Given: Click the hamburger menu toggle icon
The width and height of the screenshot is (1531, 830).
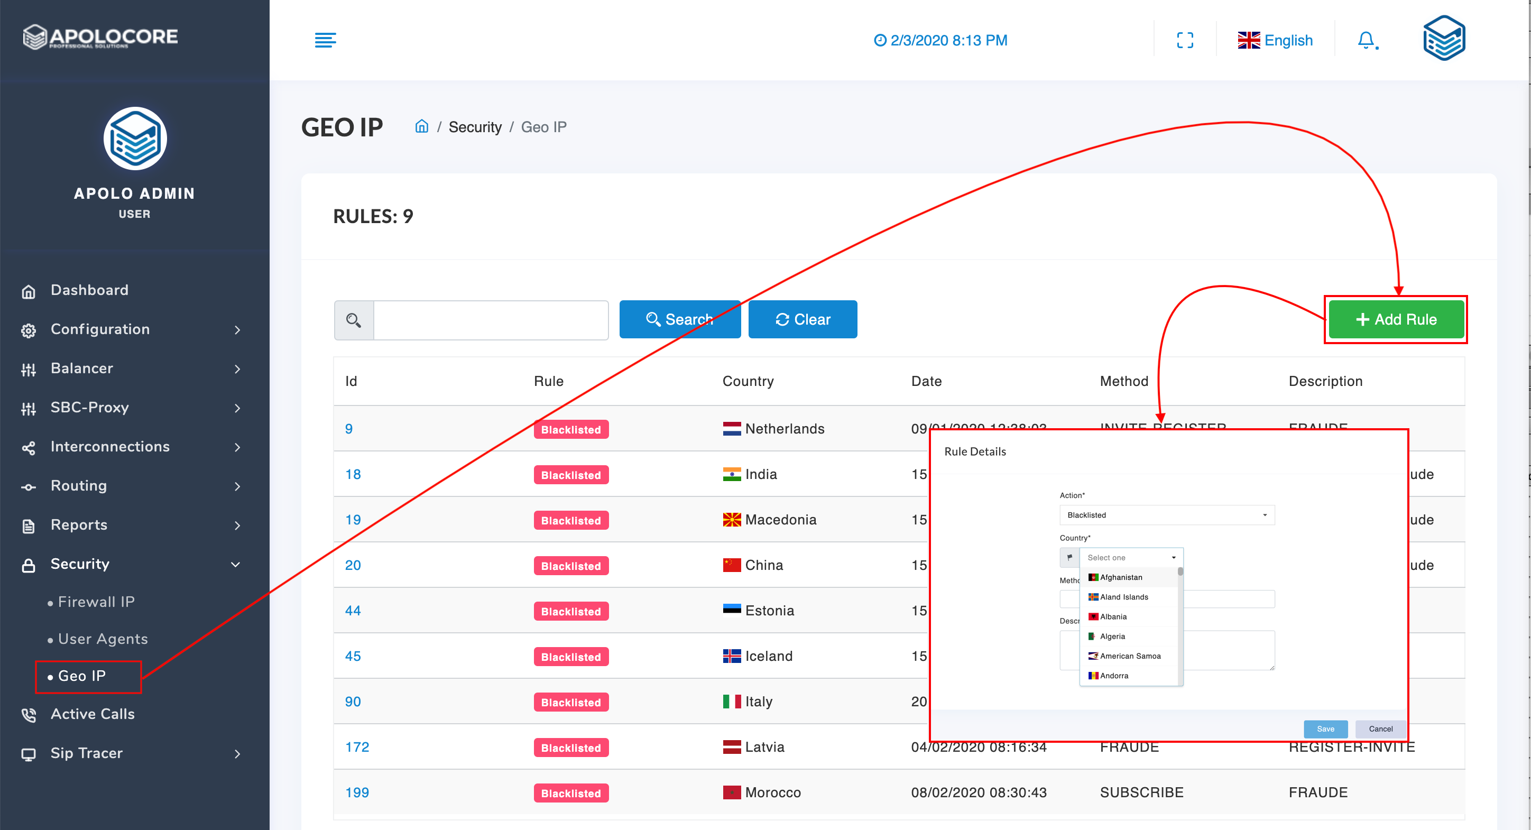Looking at the screenshot, I should [x=325, y=40].
